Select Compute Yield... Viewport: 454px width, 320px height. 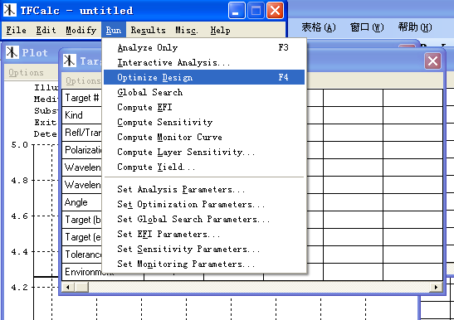coord(204,167)
